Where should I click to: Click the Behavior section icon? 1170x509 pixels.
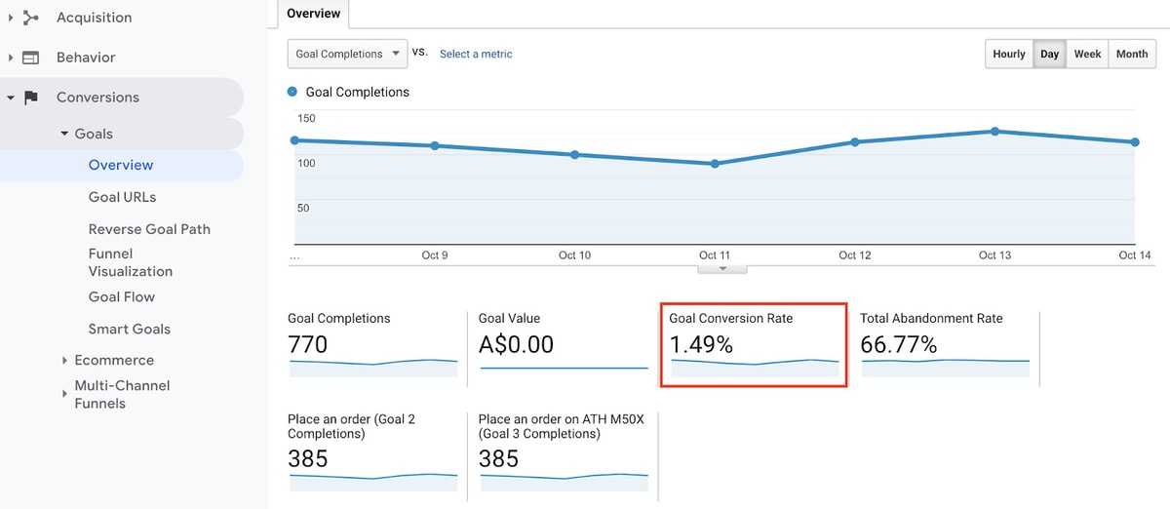point(31,58)
